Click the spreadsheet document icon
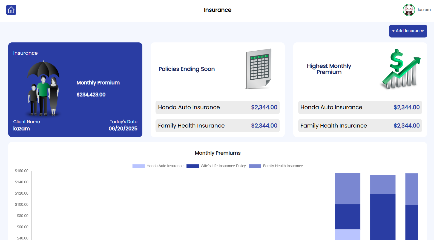 258,69
